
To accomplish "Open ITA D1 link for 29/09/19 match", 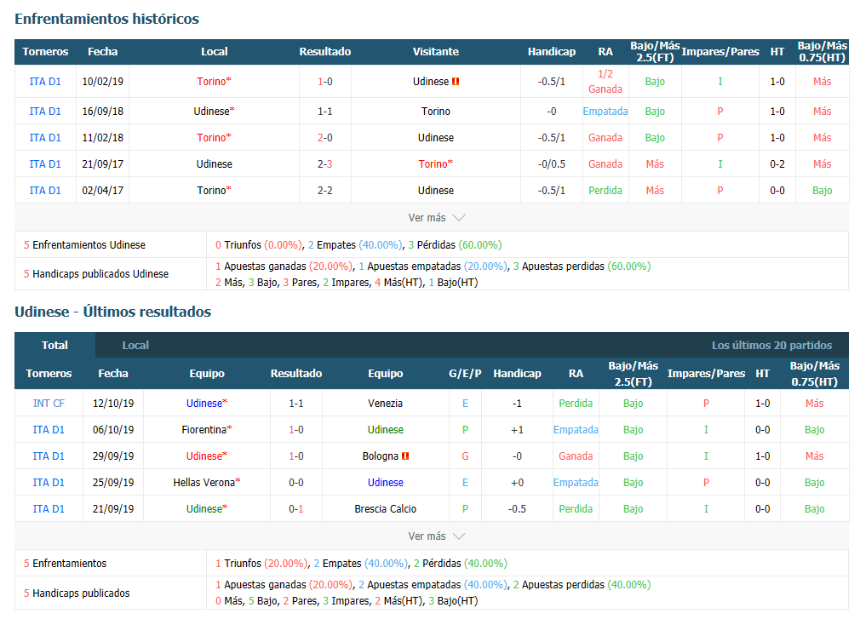I will (49, 456).
